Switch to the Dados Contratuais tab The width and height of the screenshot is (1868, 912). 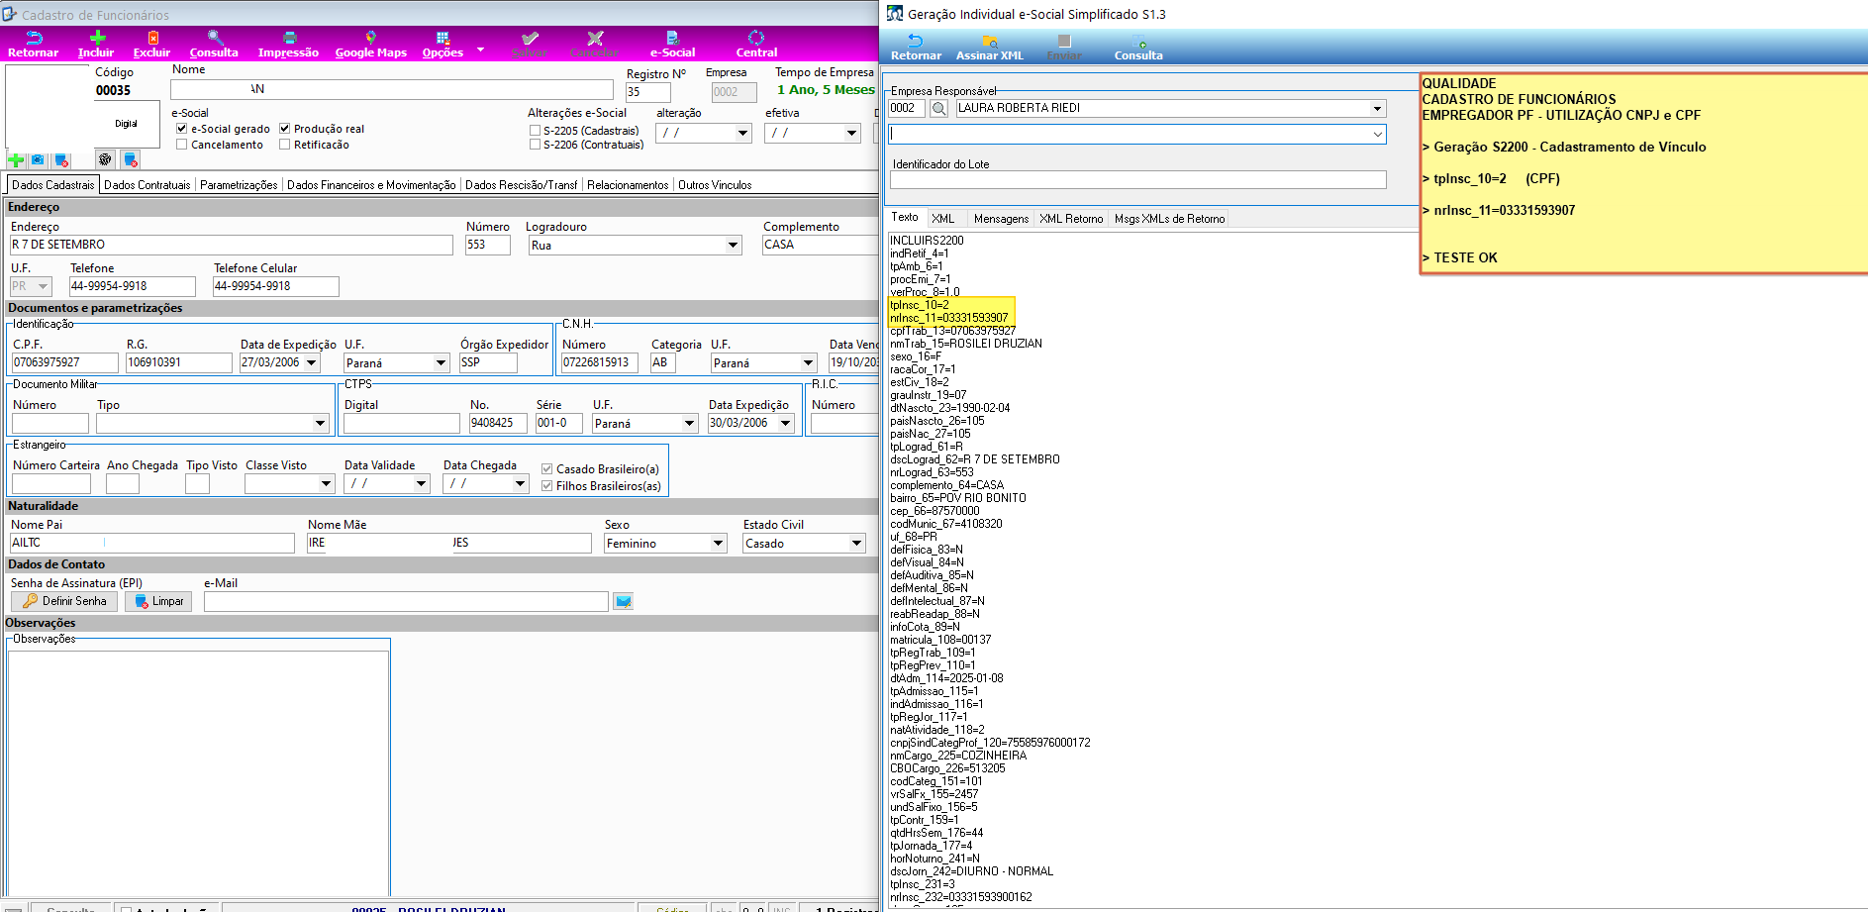click(147, 185)
